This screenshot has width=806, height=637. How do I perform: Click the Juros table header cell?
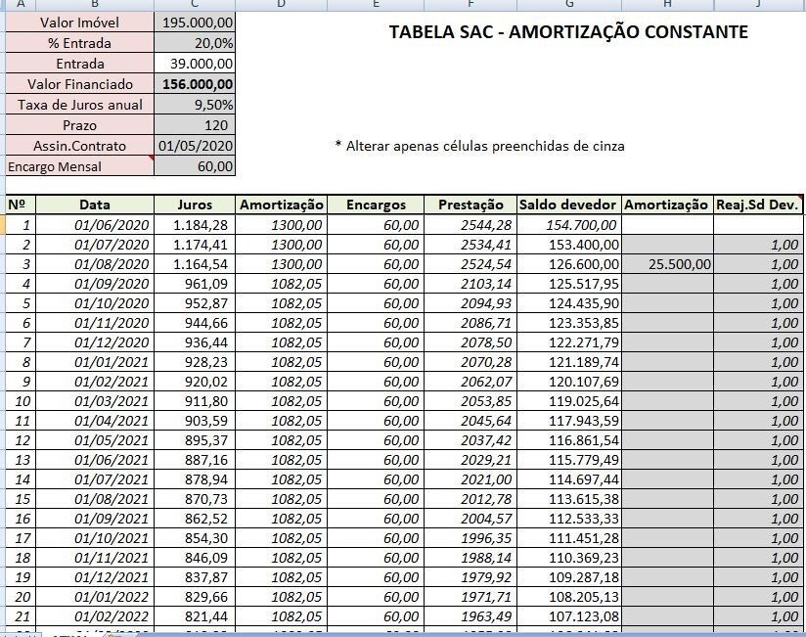point(195,205)
